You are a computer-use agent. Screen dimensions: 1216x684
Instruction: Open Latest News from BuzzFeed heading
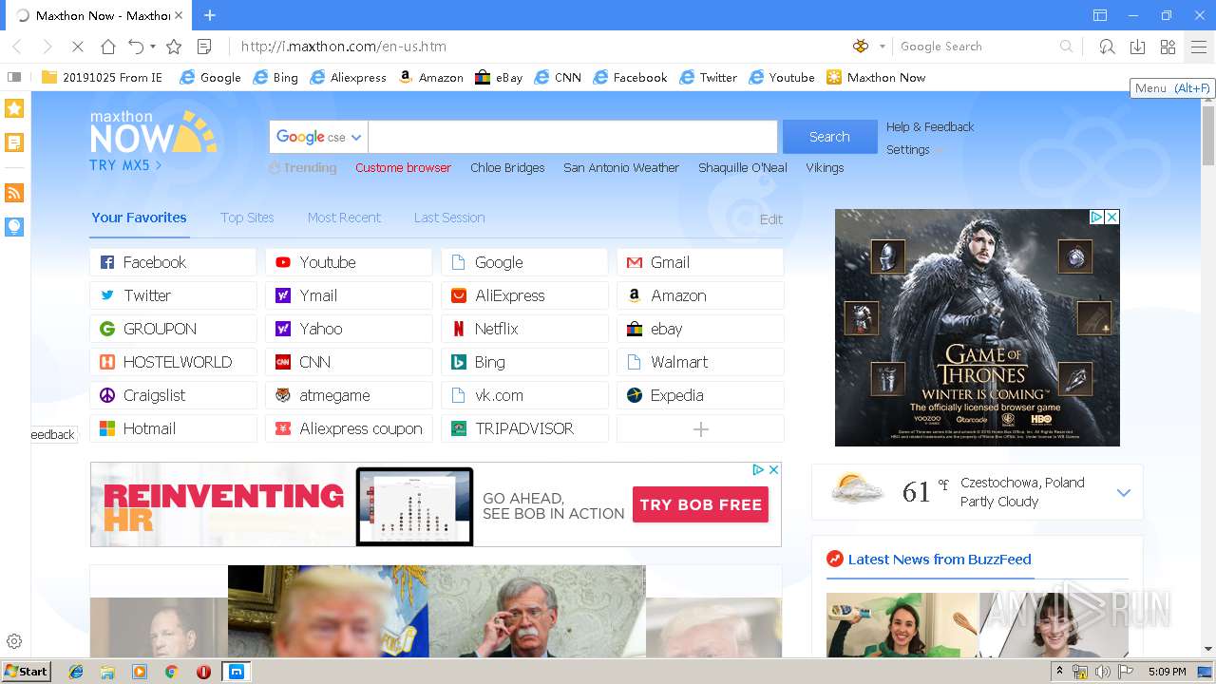click(x=940, y=560)
